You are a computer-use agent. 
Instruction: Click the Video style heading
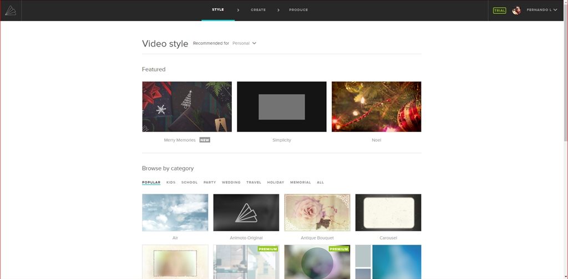(x=165, y=44)
